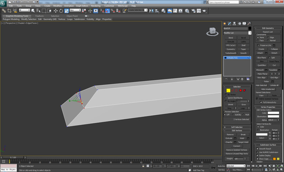Click the ViewCube in the viewport
This screenshot has height=172, width=284.
(x=212, y=31)
